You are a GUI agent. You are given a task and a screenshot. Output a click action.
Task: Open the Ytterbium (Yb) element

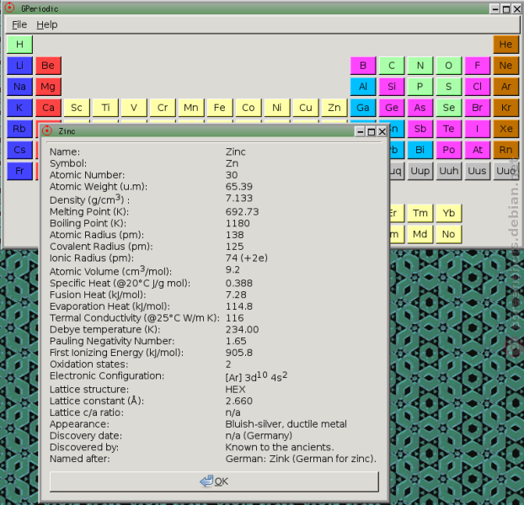[x=448, y=213]
